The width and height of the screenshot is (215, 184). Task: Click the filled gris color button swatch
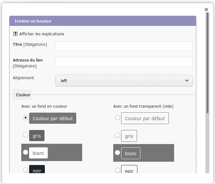(x=37, y=136)
